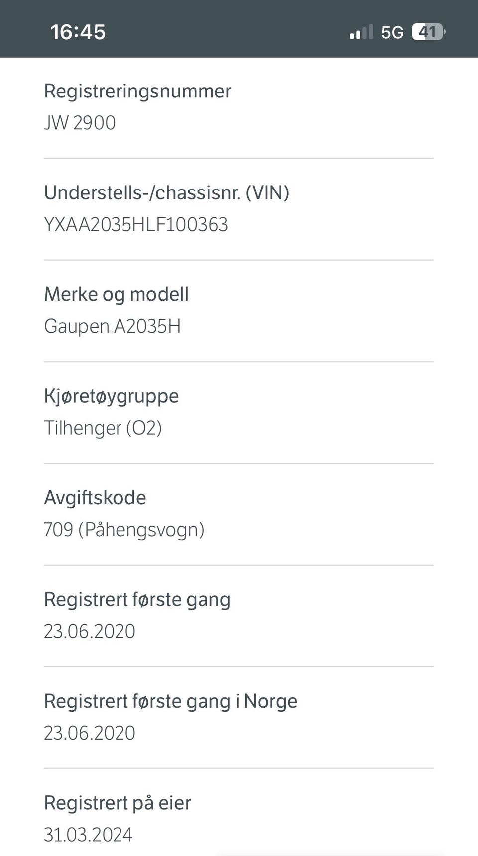The width and height of the screenshot is (478, 856).
Task: Tap the 5G network indicator
Action: pos(392,31)
